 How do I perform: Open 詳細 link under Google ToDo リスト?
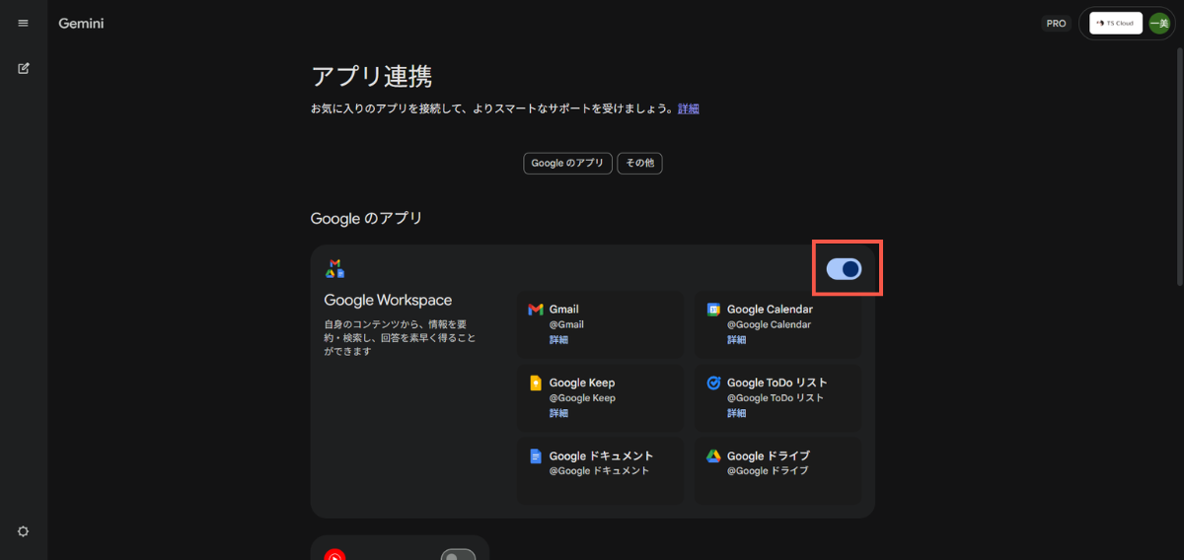737,413
